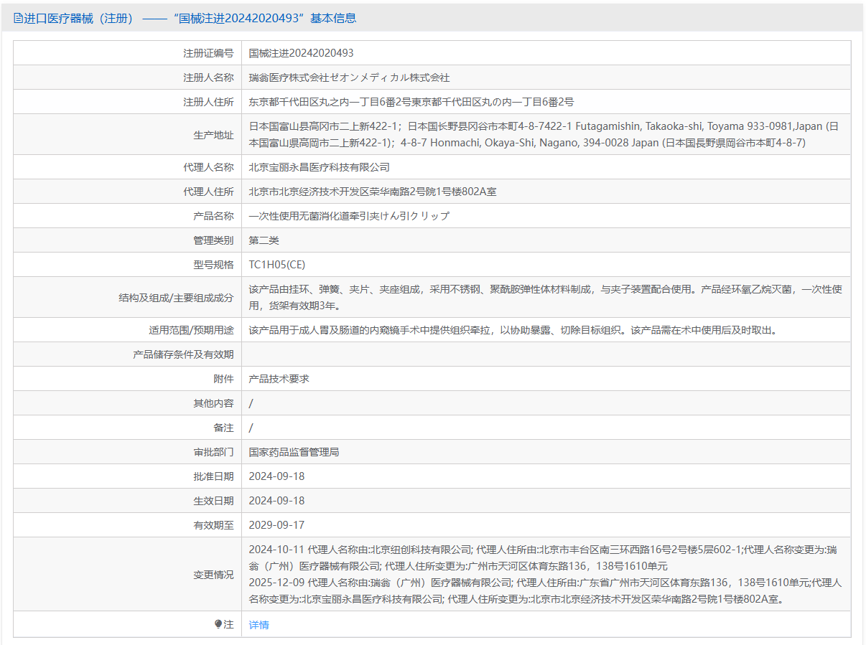Click the 批准日期 label
This screenshot has width=866, height=645.
(213, 476)
